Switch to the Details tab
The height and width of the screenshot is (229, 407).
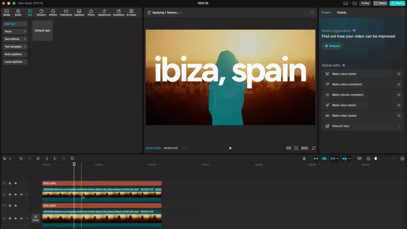click(341, 13)
